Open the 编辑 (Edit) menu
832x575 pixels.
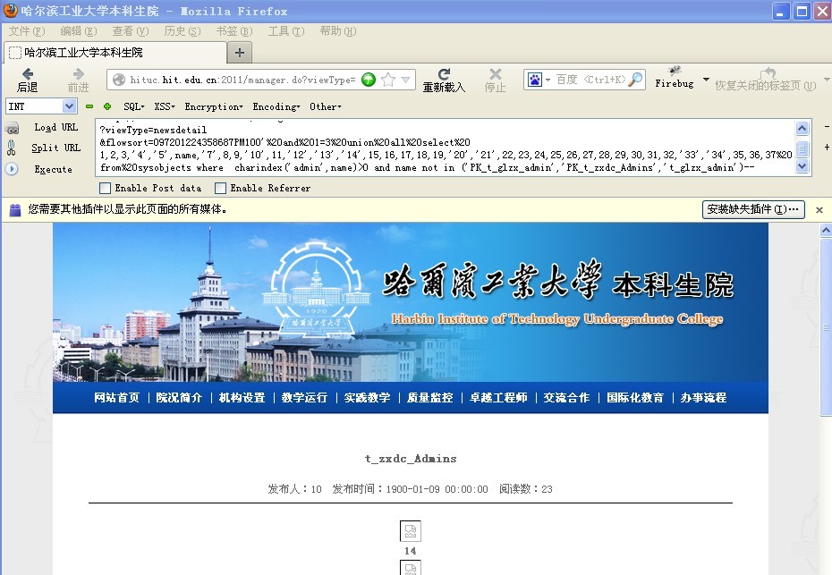pyautogui.click(x=79, y=30)
